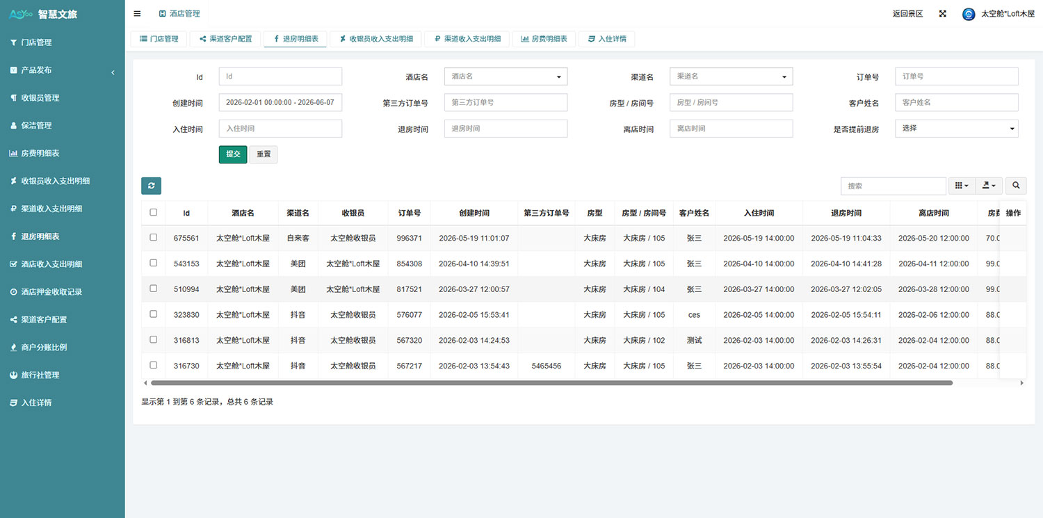Image resolution: width=1043 pixels, height=518 pixels.
Task: Click the 入住时间 filter field
Action: [x=280, y=129]
